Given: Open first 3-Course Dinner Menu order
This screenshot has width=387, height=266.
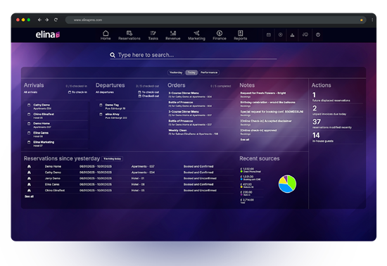Looking at the screenshot, I should 190,95.
